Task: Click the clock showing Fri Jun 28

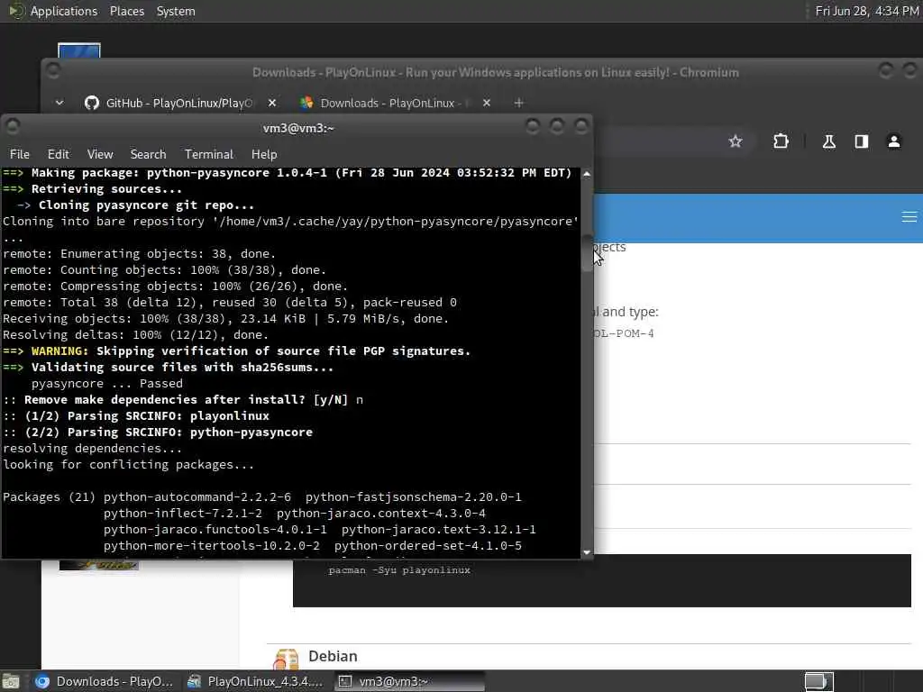Action: coord(866,11)
